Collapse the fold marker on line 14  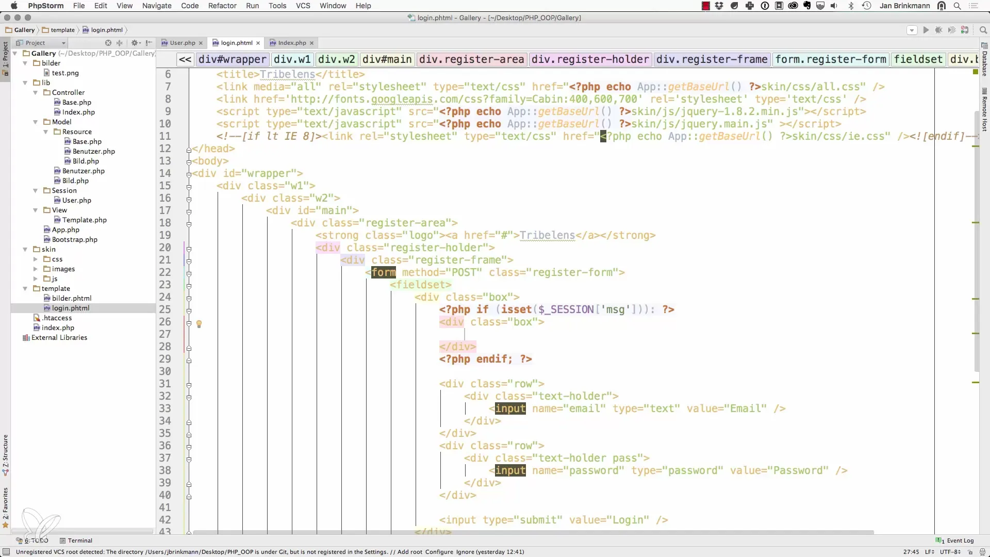189,174
